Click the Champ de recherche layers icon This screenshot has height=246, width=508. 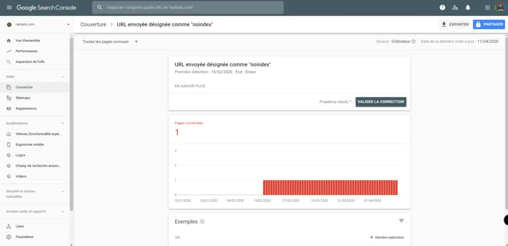(9, 166)
